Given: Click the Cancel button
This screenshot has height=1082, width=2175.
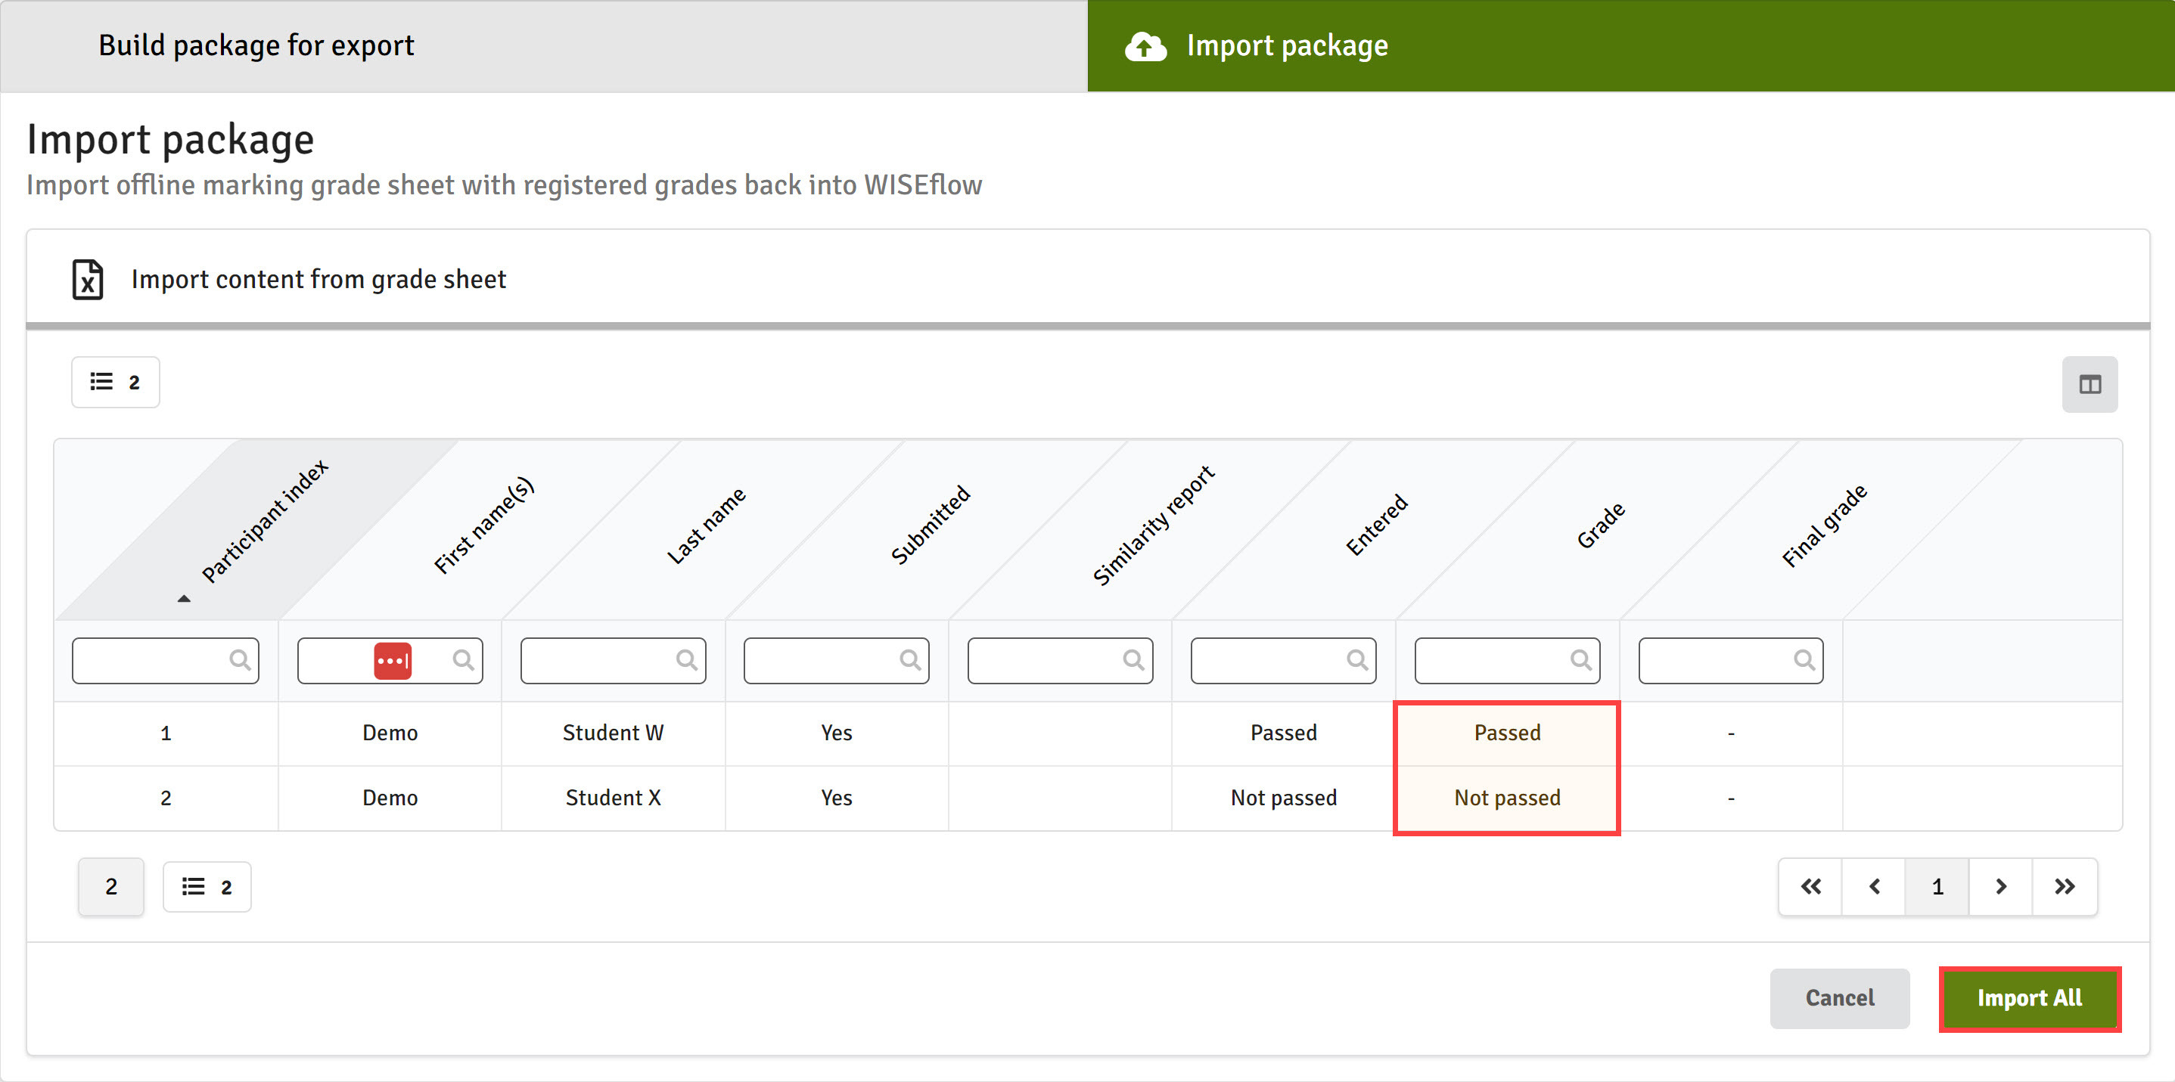Looking at the screenshot, I should coord(1840,998).
